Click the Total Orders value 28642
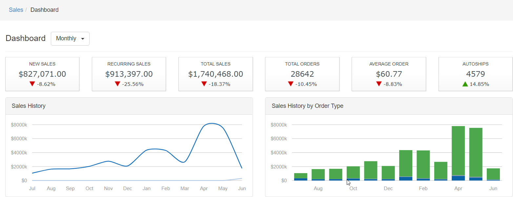 (x=302, y=74)
